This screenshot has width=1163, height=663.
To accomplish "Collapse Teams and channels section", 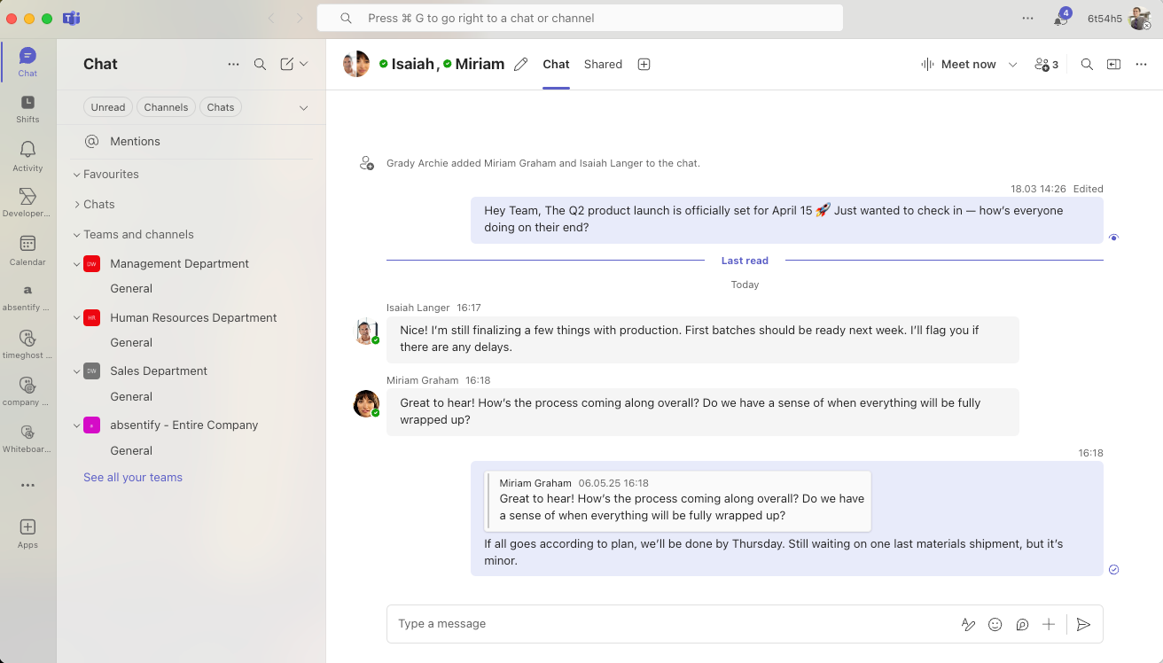I will pyautogui.click(x=76, y=235).
